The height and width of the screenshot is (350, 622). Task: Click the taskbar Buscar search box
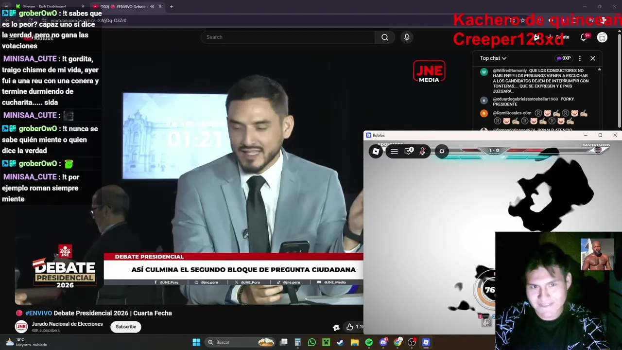pyautogui.click(x=240, y=342)
